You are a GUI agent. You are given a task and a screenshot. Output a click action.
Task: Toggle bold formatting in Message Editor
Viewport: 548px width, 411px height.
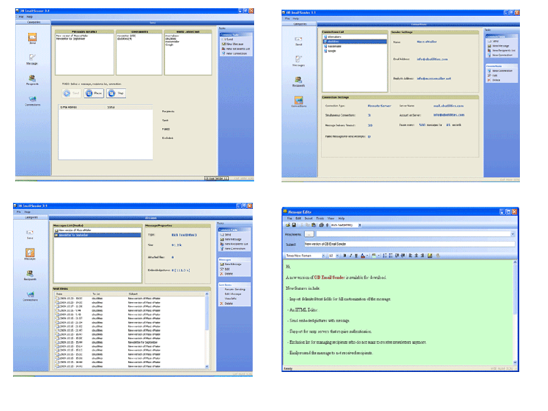click(345, 256)
